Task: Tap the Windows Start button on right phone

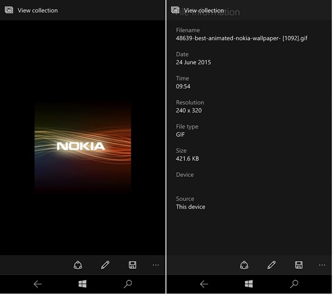Action: (249, 284)
